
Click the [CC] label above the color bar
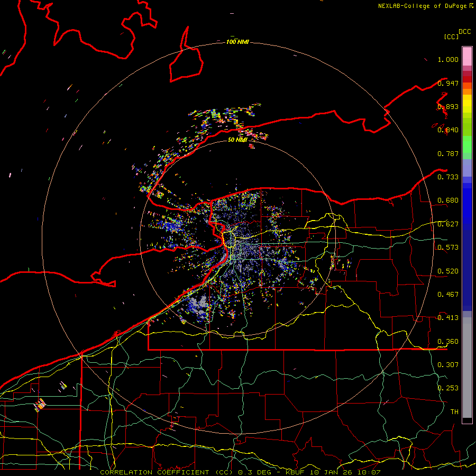point(451,36)
